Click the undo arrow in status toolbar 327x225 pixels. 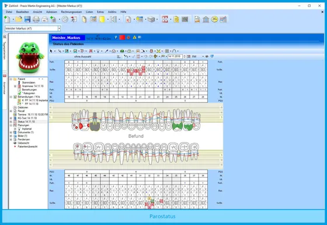tap(126, 56)
